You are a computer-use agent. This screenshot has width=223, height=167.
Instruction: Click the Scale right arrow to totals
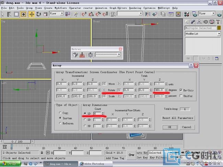119,96
